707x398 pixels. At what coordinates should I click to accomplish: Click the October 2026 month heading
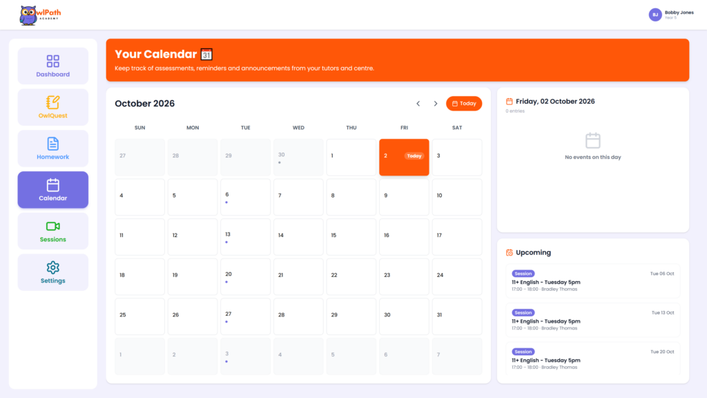[x=145, y=104]
